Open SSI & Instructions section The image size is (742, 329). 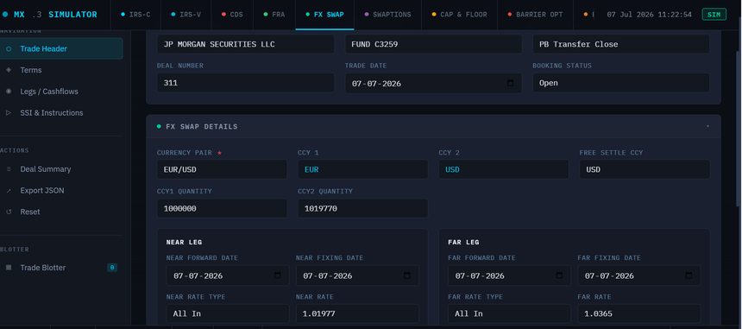[52, 112]
